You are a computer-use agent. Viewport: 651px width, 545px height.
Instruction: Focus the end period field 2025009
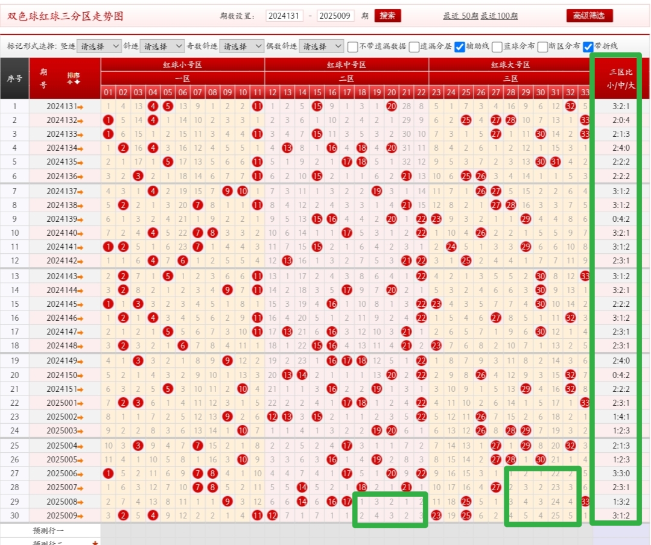click(335, 16)
